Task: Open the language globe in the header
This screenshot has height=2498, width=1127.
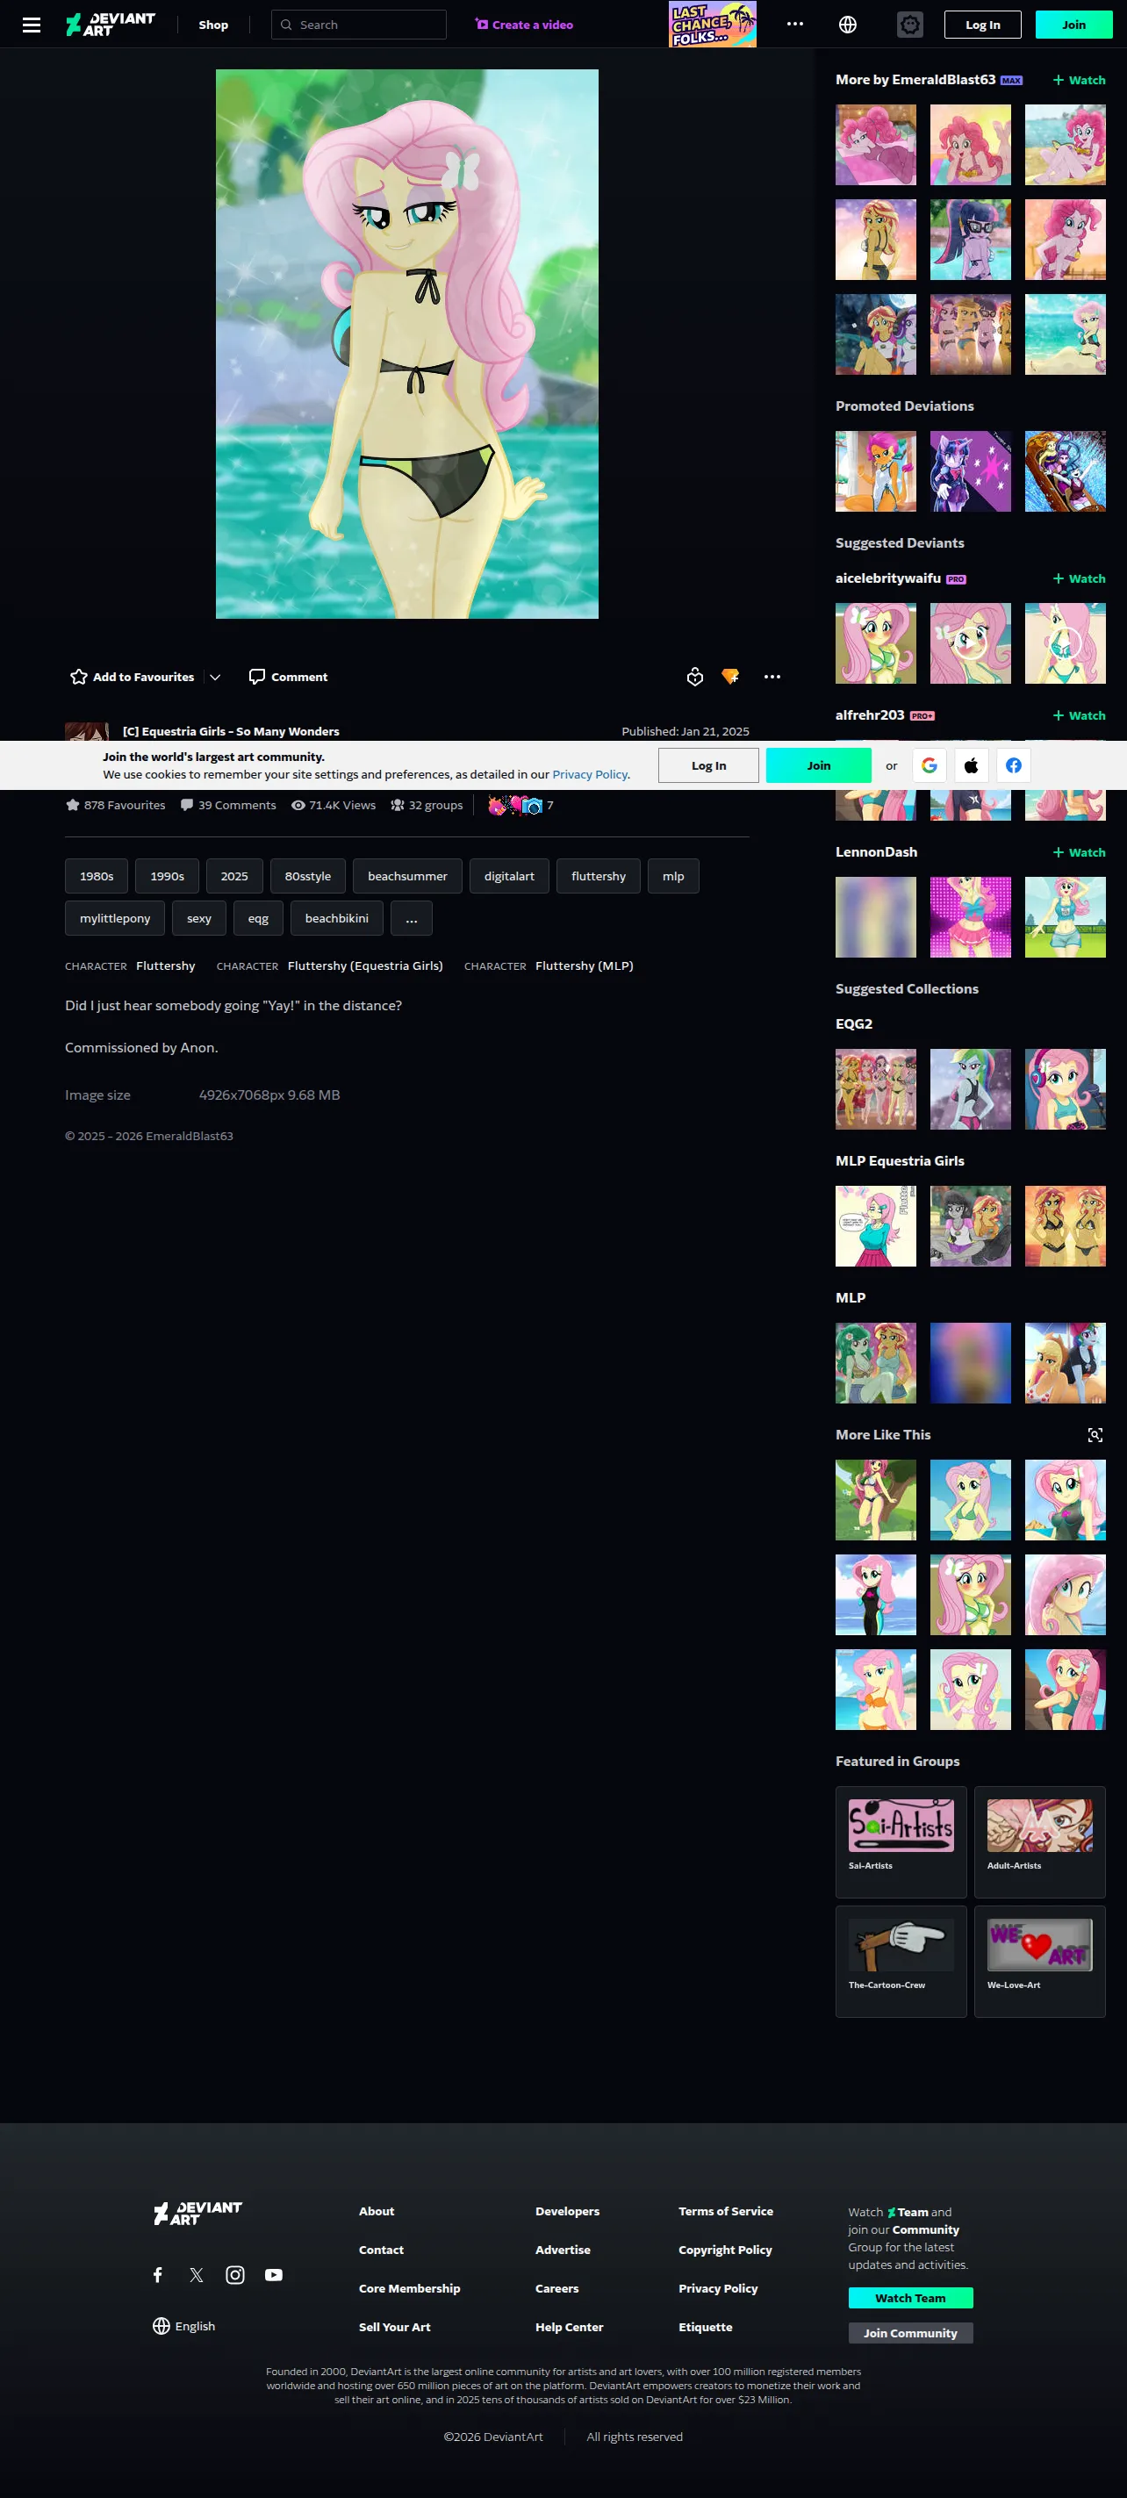Action: tap(848, 25)
